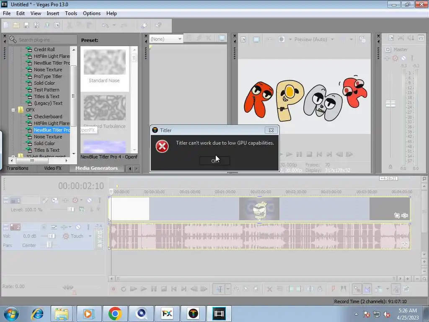Open the Touch automation mode dropdown
The height and width of the screenshot is (322, 429).
(90, 236)
